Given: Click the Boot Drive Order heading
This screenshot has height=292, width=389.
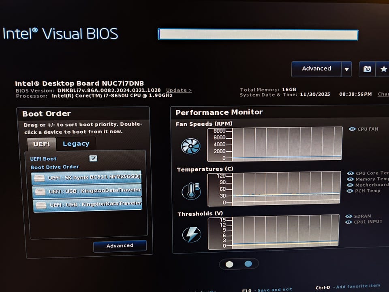Looking at the screenshot, I should pyautogui.click(x=55, y=167).
